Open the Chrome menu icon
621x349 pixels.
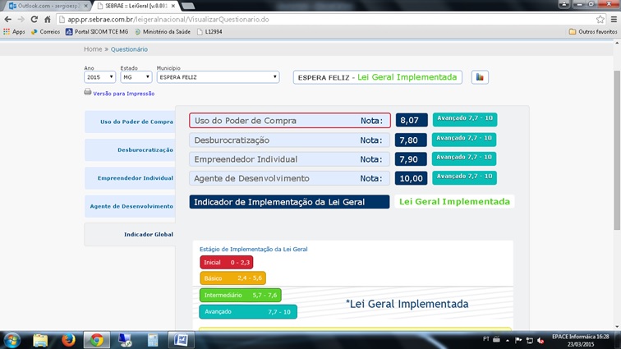click(x=613, y=19)
